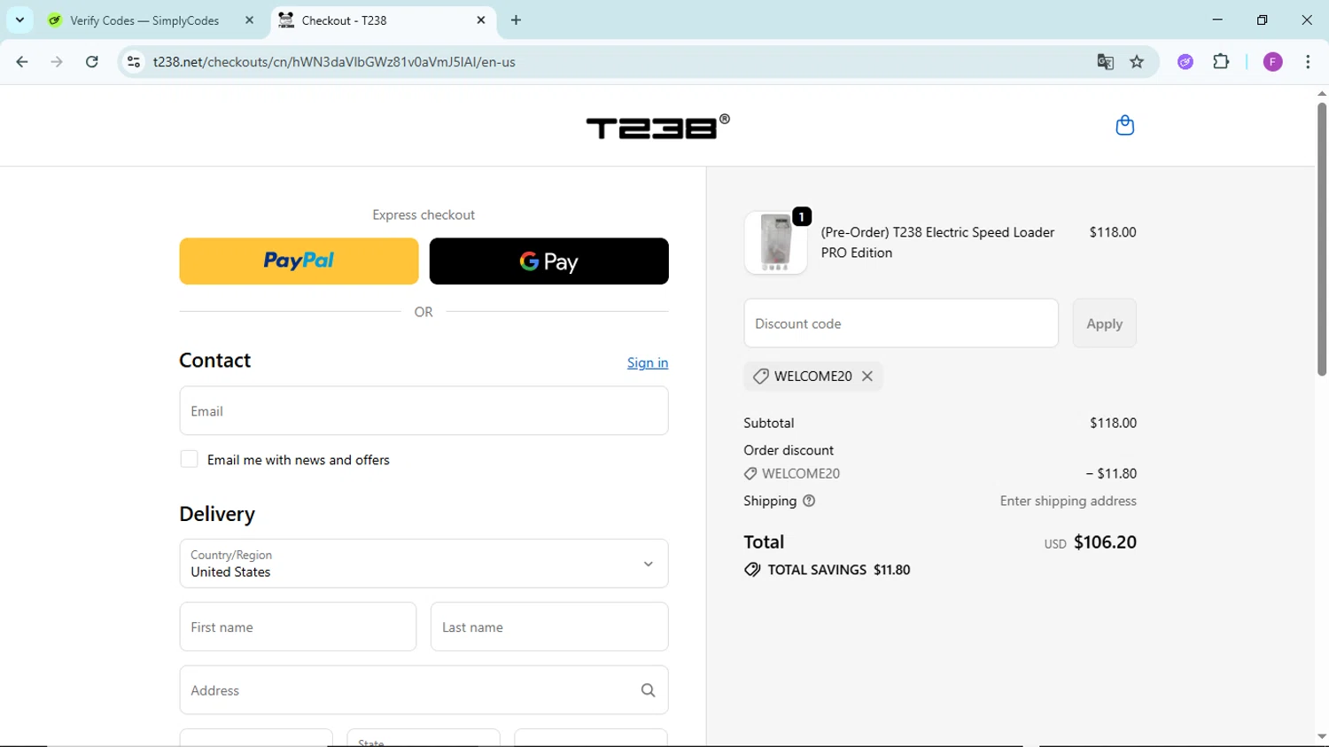Click the "Subtotal" label

pyautogui.click(x=769, y=424)
